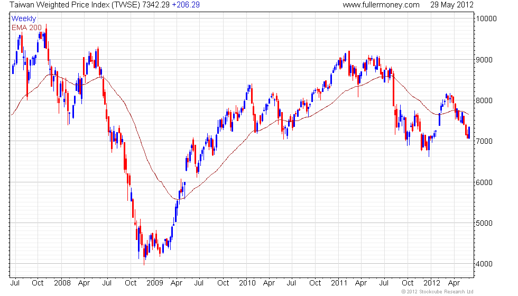Click the Apr label after 2008

click(84, 283)
